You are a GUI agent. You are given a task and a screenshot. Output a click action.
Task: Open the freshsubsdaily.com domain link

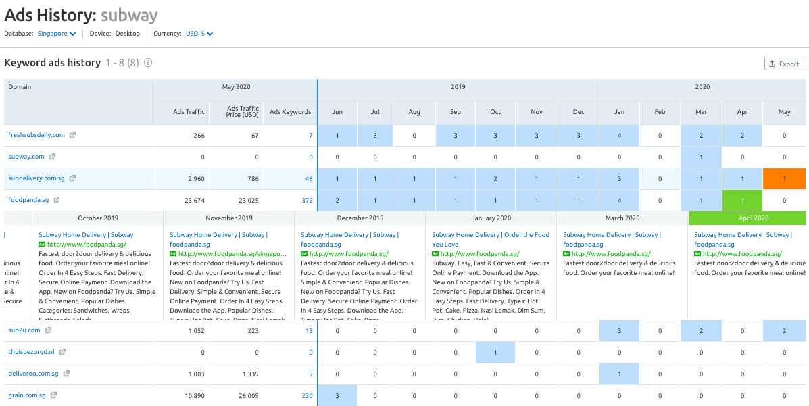tap(36, 135)
